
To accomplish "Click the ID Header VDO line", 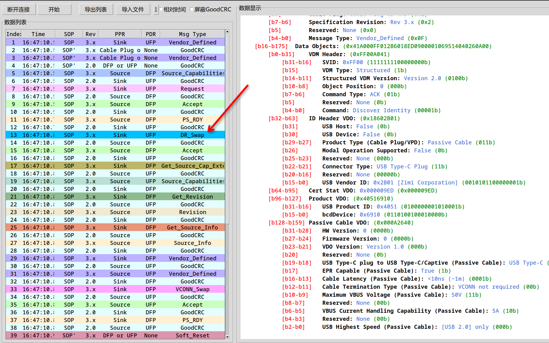I will 334,118.
